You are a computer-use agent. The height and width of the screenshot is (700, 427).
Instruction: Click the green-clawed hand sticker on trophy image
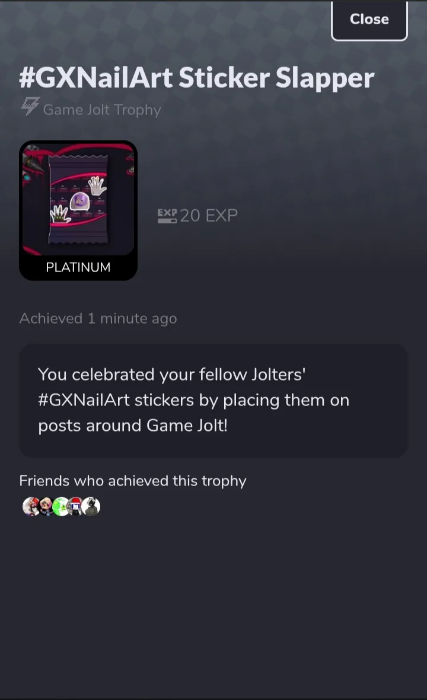point(60,215)
